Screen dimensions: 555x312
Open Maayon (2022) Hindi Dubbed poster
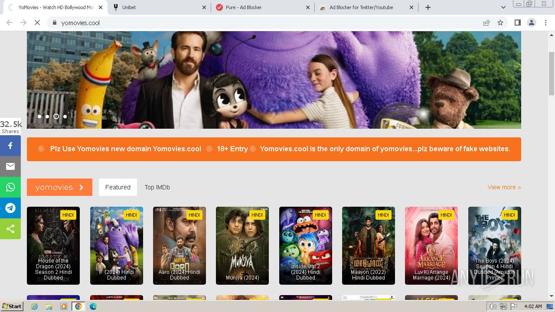pyautogui.click(x=369, y=246)
